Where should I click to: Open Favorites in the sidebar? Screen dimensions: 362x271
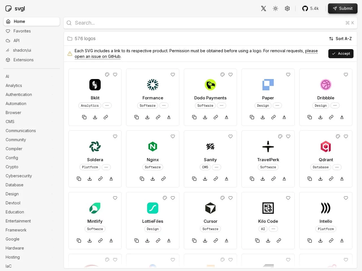22,31
